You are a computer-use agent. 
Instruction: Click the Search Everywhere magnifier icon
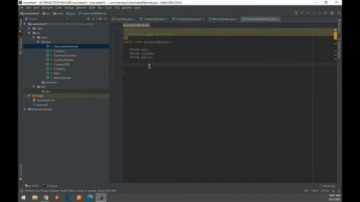[x=339, y=13]
